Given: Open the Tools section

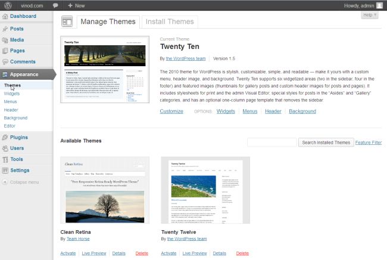Looking at the screenshot, I should coord(17,159).
